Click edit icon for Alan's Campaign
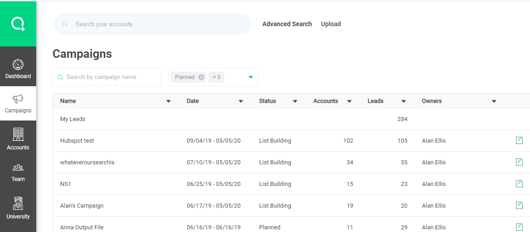Image resolution: width=530 pixels, height=232 pixels. [519, 205]
